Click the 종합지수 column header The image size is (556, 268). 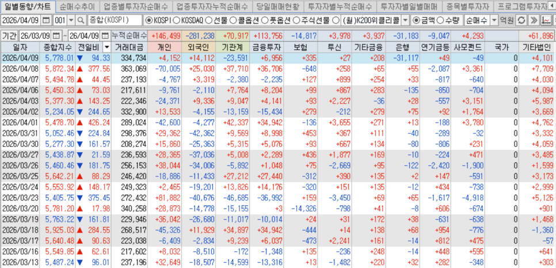click(58, 47)
